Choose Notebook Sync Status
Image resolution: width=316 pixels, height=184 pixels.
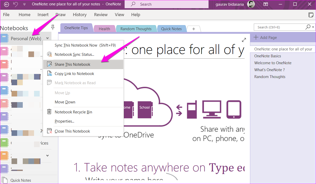click(83, 55)
